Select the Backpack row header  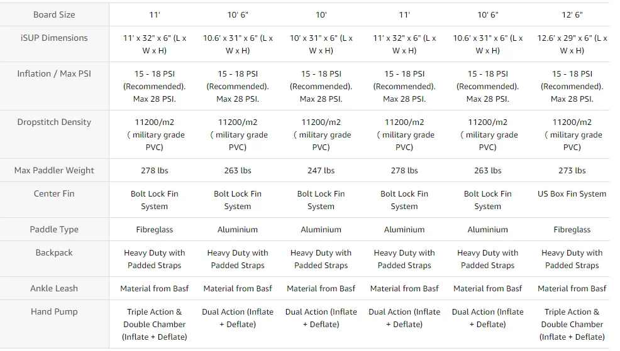pyautogui.click(x=54, y=252)
